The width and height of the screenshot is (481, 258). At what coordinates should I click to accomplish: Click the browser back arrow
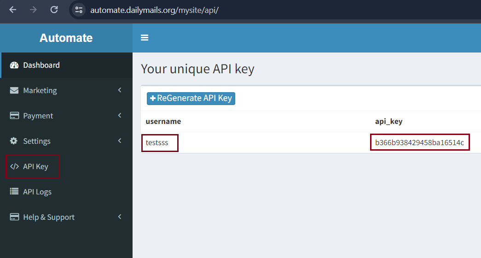pyautogui.click(x=12, y=10)
